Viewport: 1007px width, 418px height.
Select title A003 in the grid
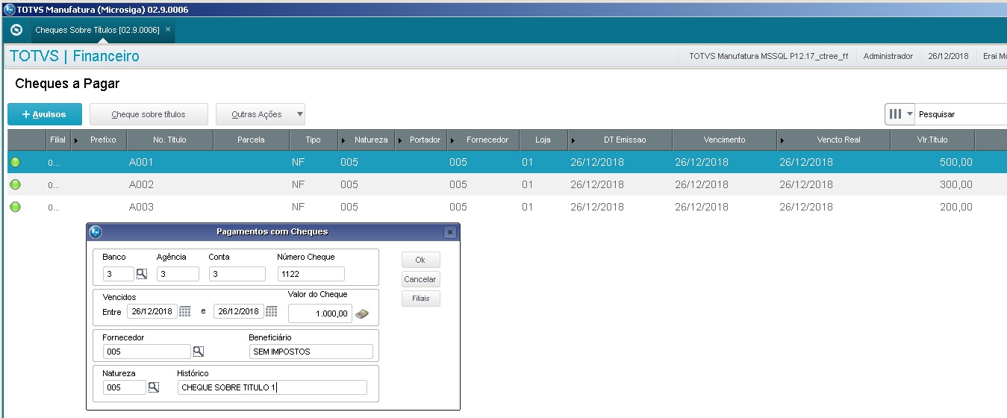click(x=141, y=207)
